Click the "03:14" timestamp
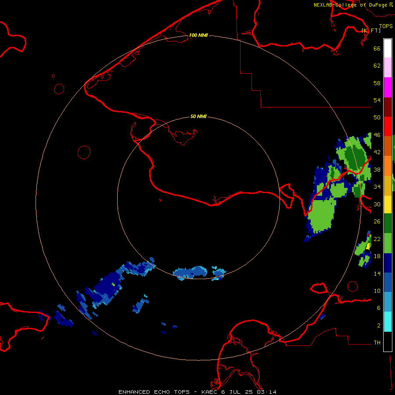The width and height of the screenshot is (395, 395). pos(266,392)
